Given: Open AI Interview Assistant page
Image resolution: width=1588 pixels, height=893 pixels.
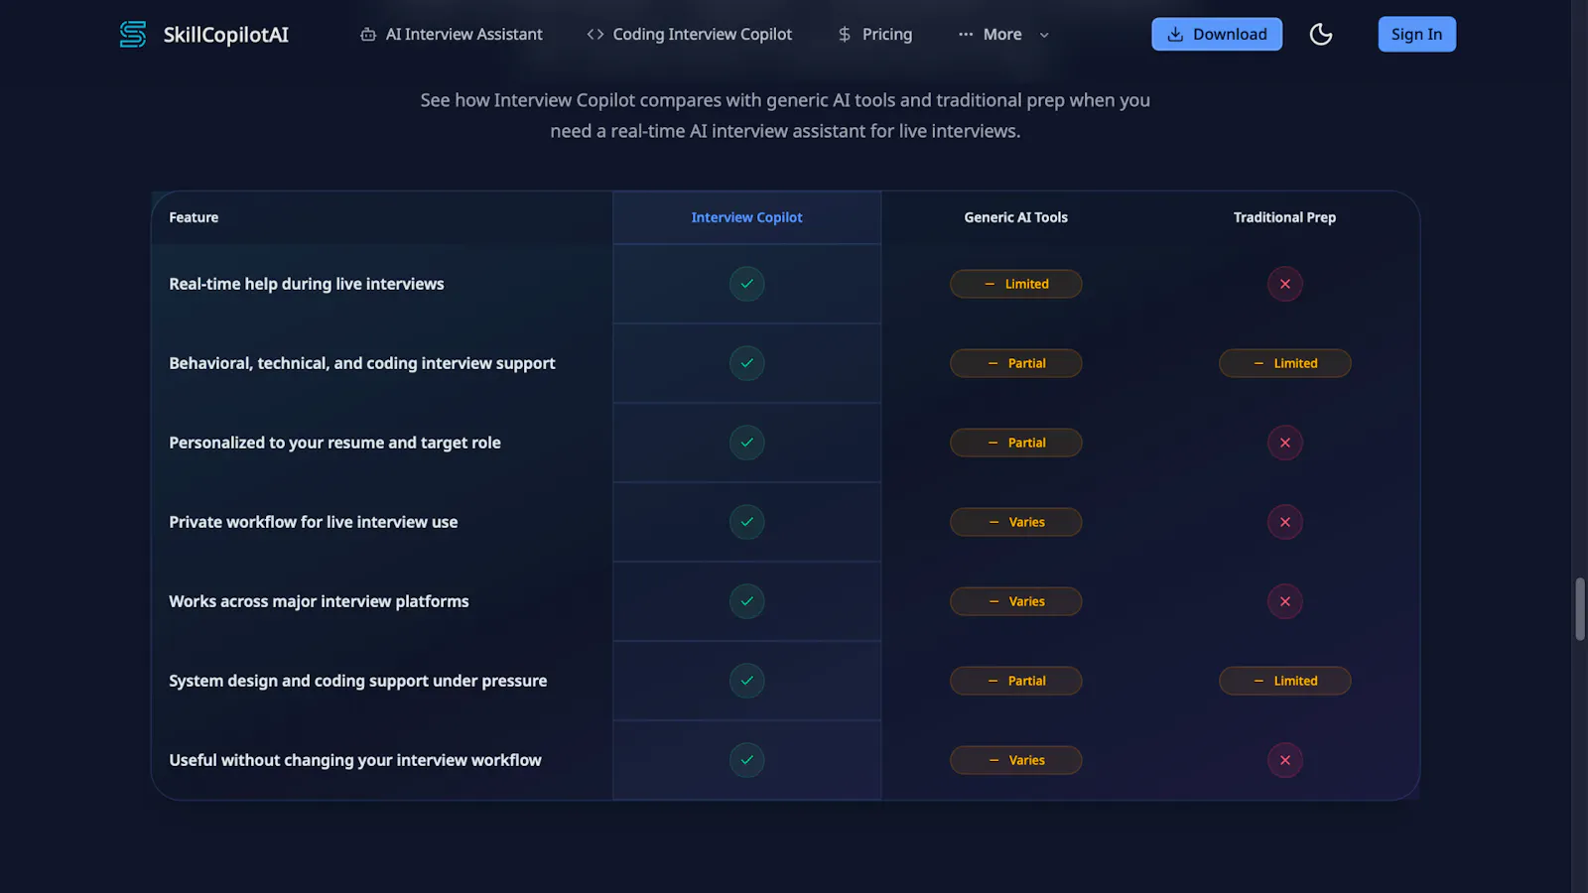Looking at the screenshot, I should tap(451, 34).
